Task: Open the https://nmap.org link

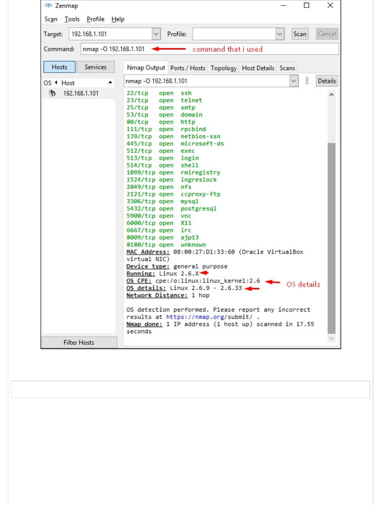Action: (195, 317)
